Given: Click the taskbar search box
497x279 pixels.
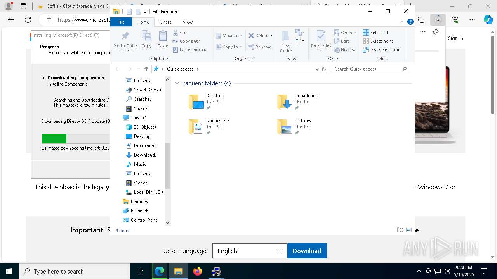Looking at the screenshot, I should (75, 271).
